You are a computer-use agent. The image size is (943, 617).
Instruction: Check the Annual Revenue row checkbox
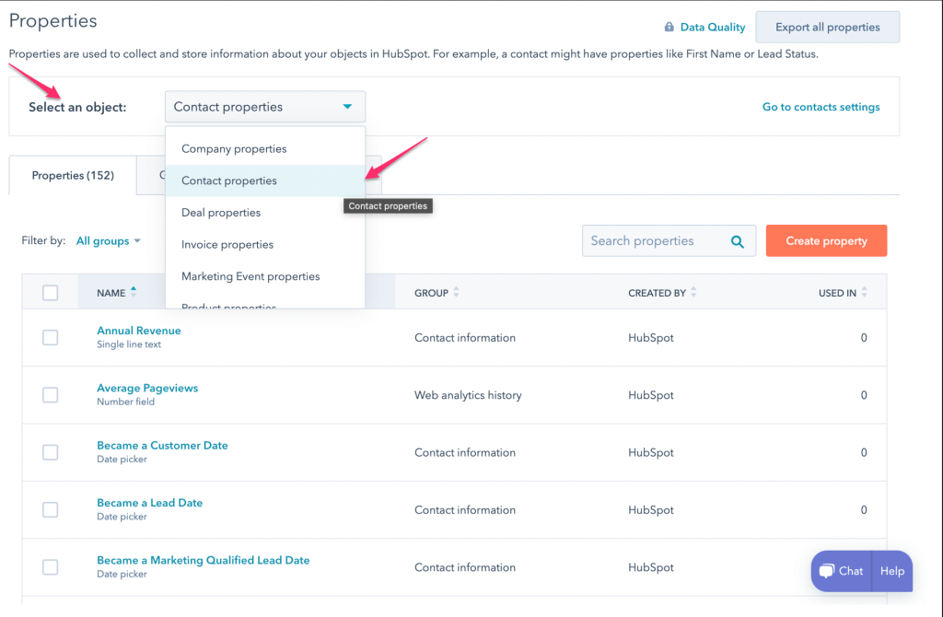click(51, 337)
